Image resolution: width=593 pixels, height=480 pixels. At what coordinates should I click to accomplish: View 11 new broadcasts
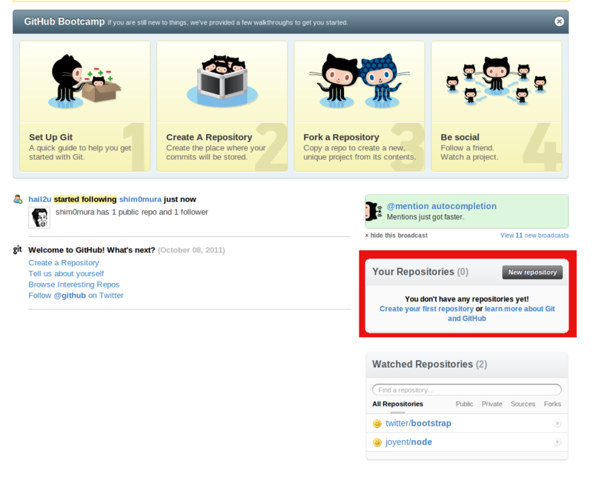pos(534,236)
